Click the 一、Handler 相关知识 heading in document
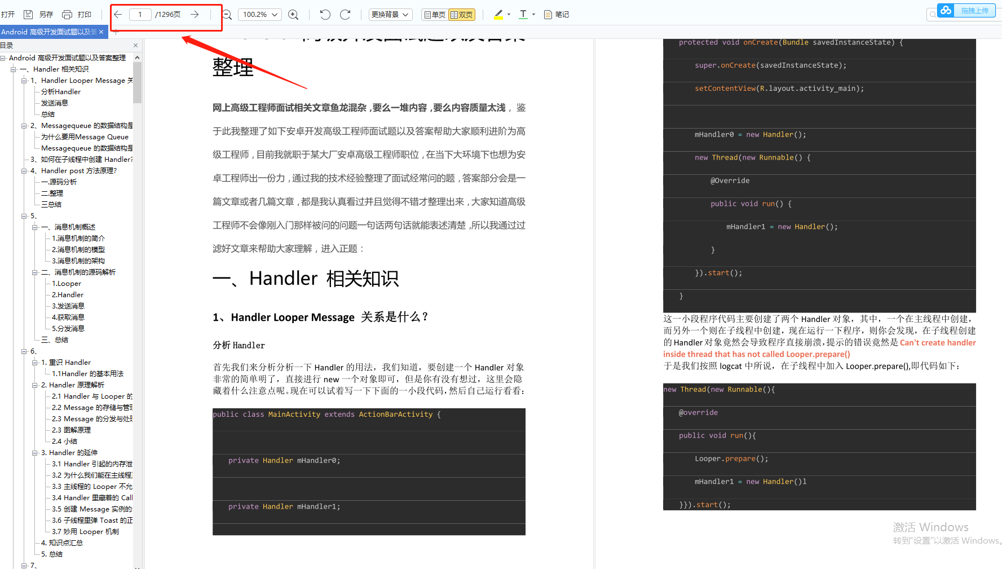1002x569 pixels. click(x=305, y=279)
